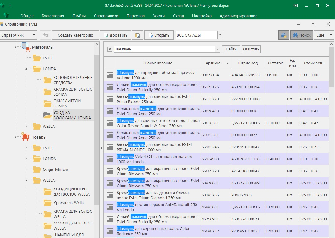This screenshot has height=238, width=335.
Task: Open the Бухгалтерия menu
Action: tap(53, 16)
